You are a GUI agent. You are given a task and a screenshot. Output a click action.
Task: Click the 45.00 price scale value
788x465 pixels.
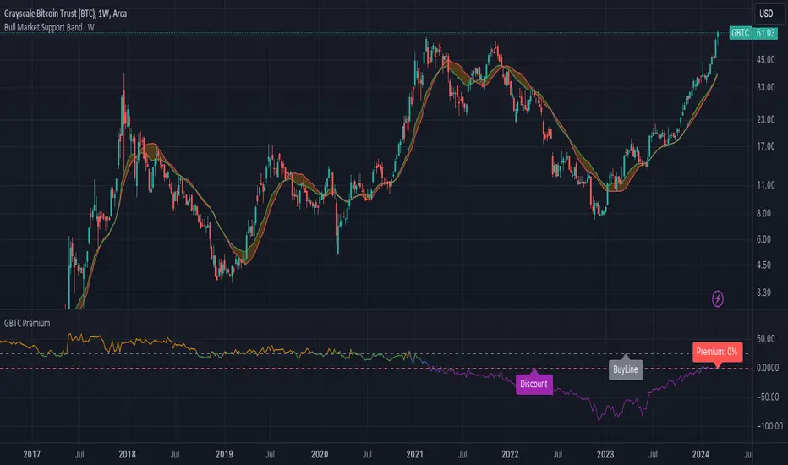(765, 60)
